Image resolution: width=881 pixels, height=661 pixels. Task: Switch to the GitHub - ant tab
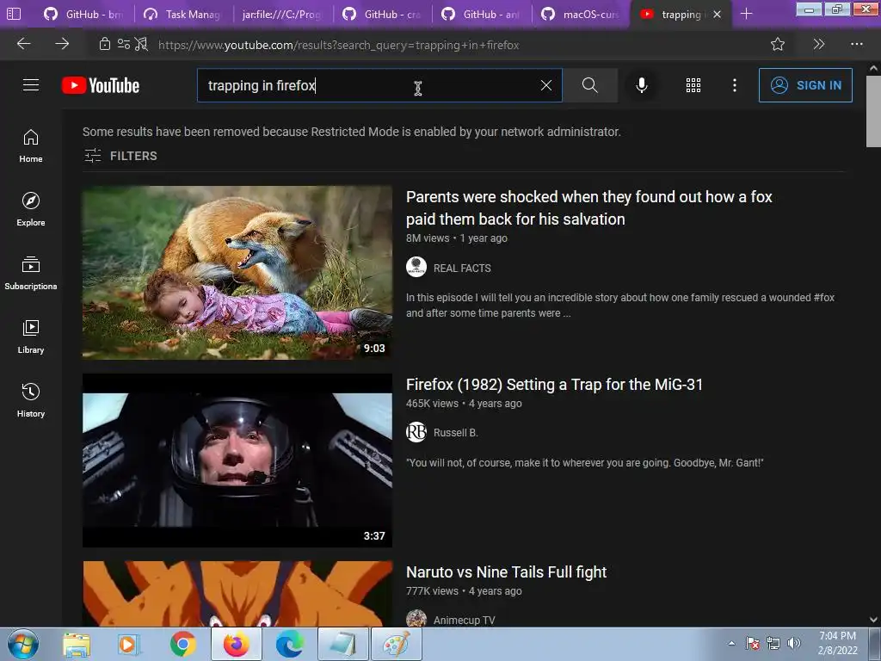(483, 14)
